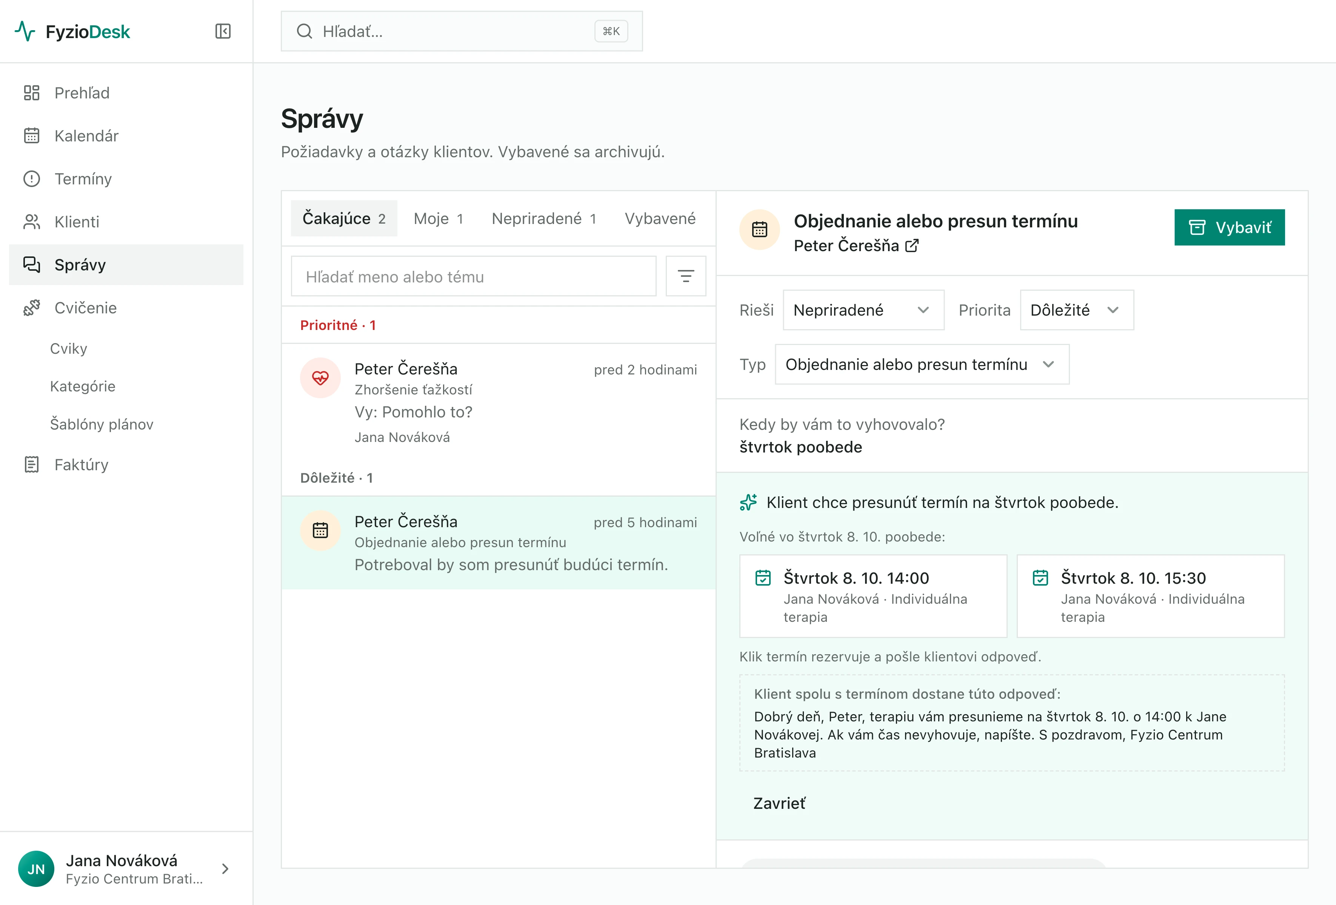The image size is (1336, 905).
Task: Expand the Jana Nováková account menu chevron
Action: click(x=225, y=869)
